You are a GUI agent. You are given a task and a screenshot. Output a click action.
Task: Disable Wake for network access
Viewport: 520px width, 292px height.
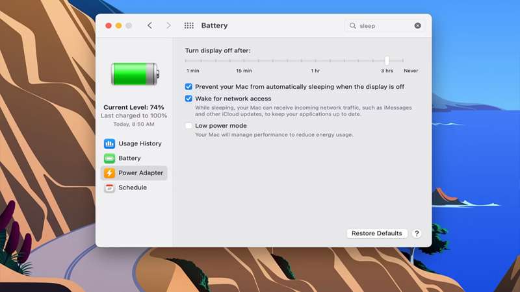point(188,99)
